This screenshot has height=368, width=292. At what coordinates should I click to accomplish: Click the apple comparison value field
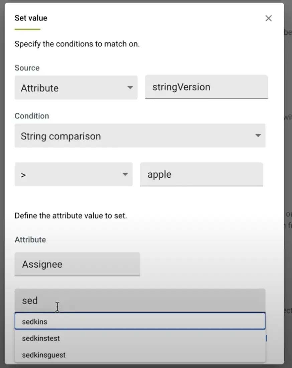[x=201, y=174]
